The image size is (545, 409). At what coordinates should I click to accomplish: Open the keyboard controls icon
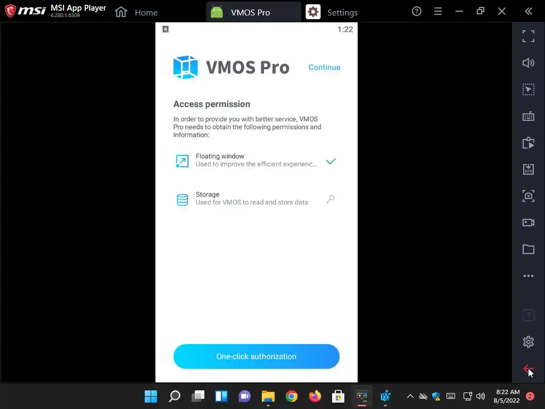coord(529,116)
